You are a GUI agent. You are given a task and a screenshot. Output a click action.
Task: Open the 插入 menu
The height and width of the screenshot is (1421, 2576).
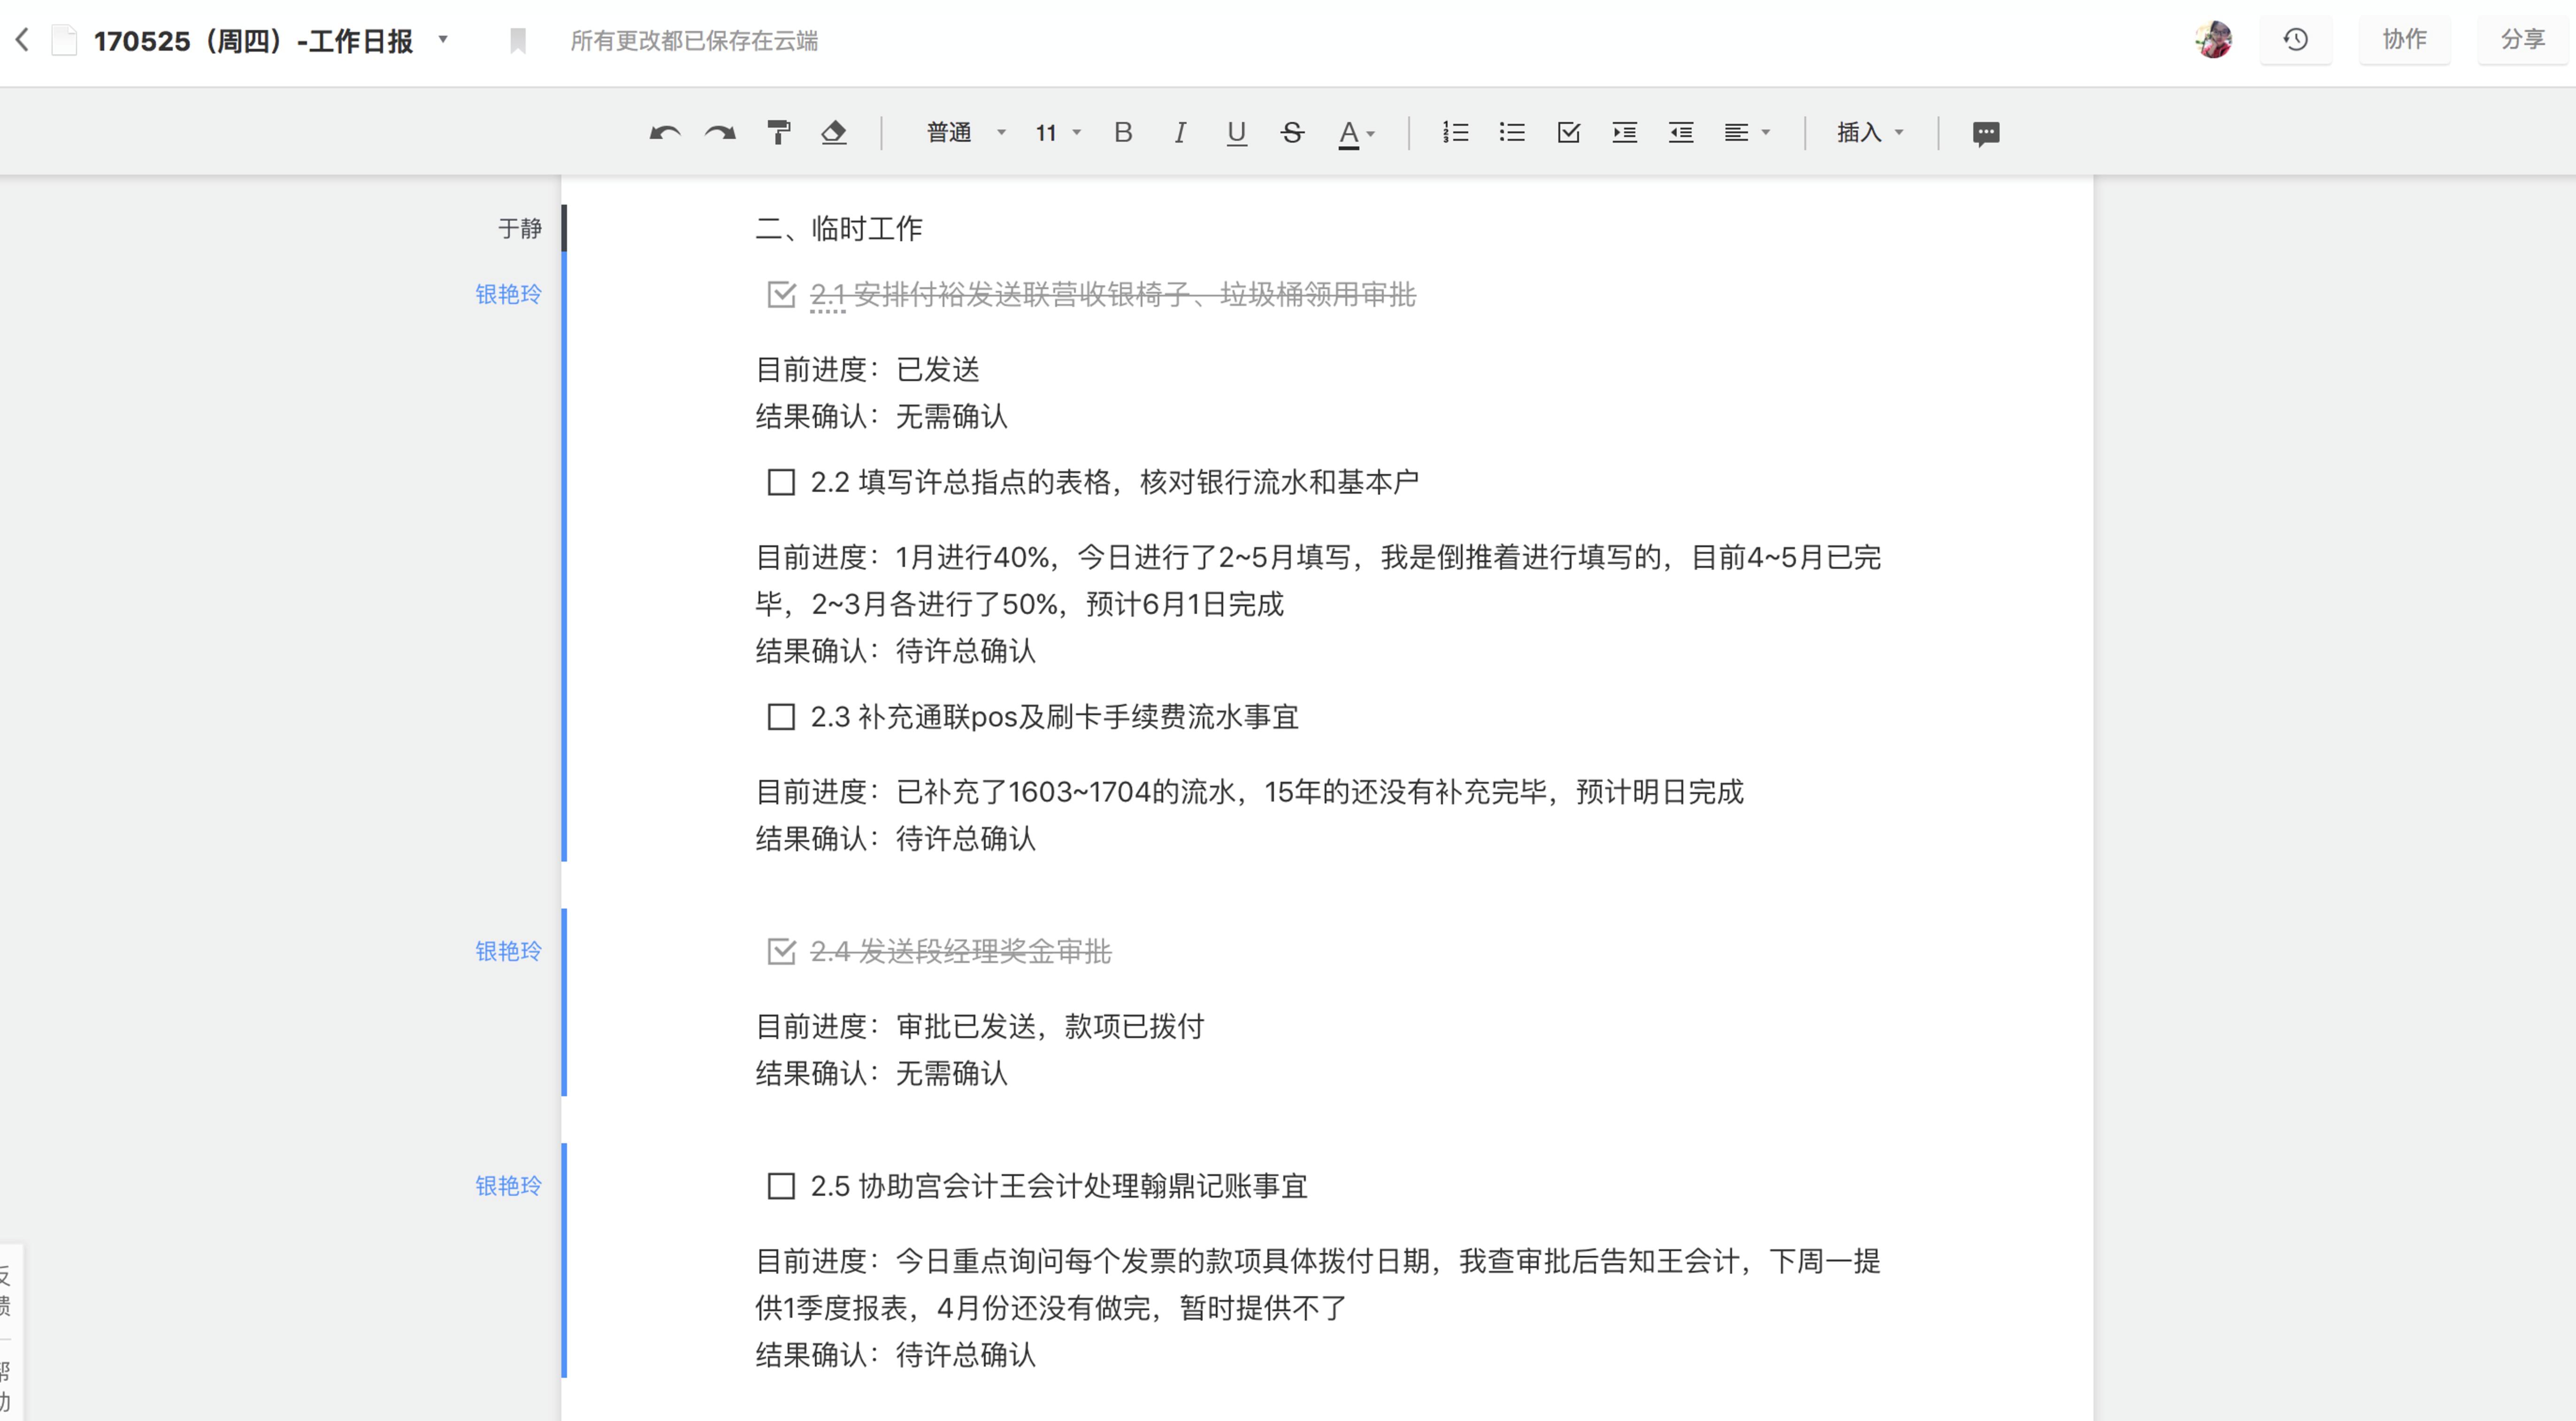pos(1869,132)
